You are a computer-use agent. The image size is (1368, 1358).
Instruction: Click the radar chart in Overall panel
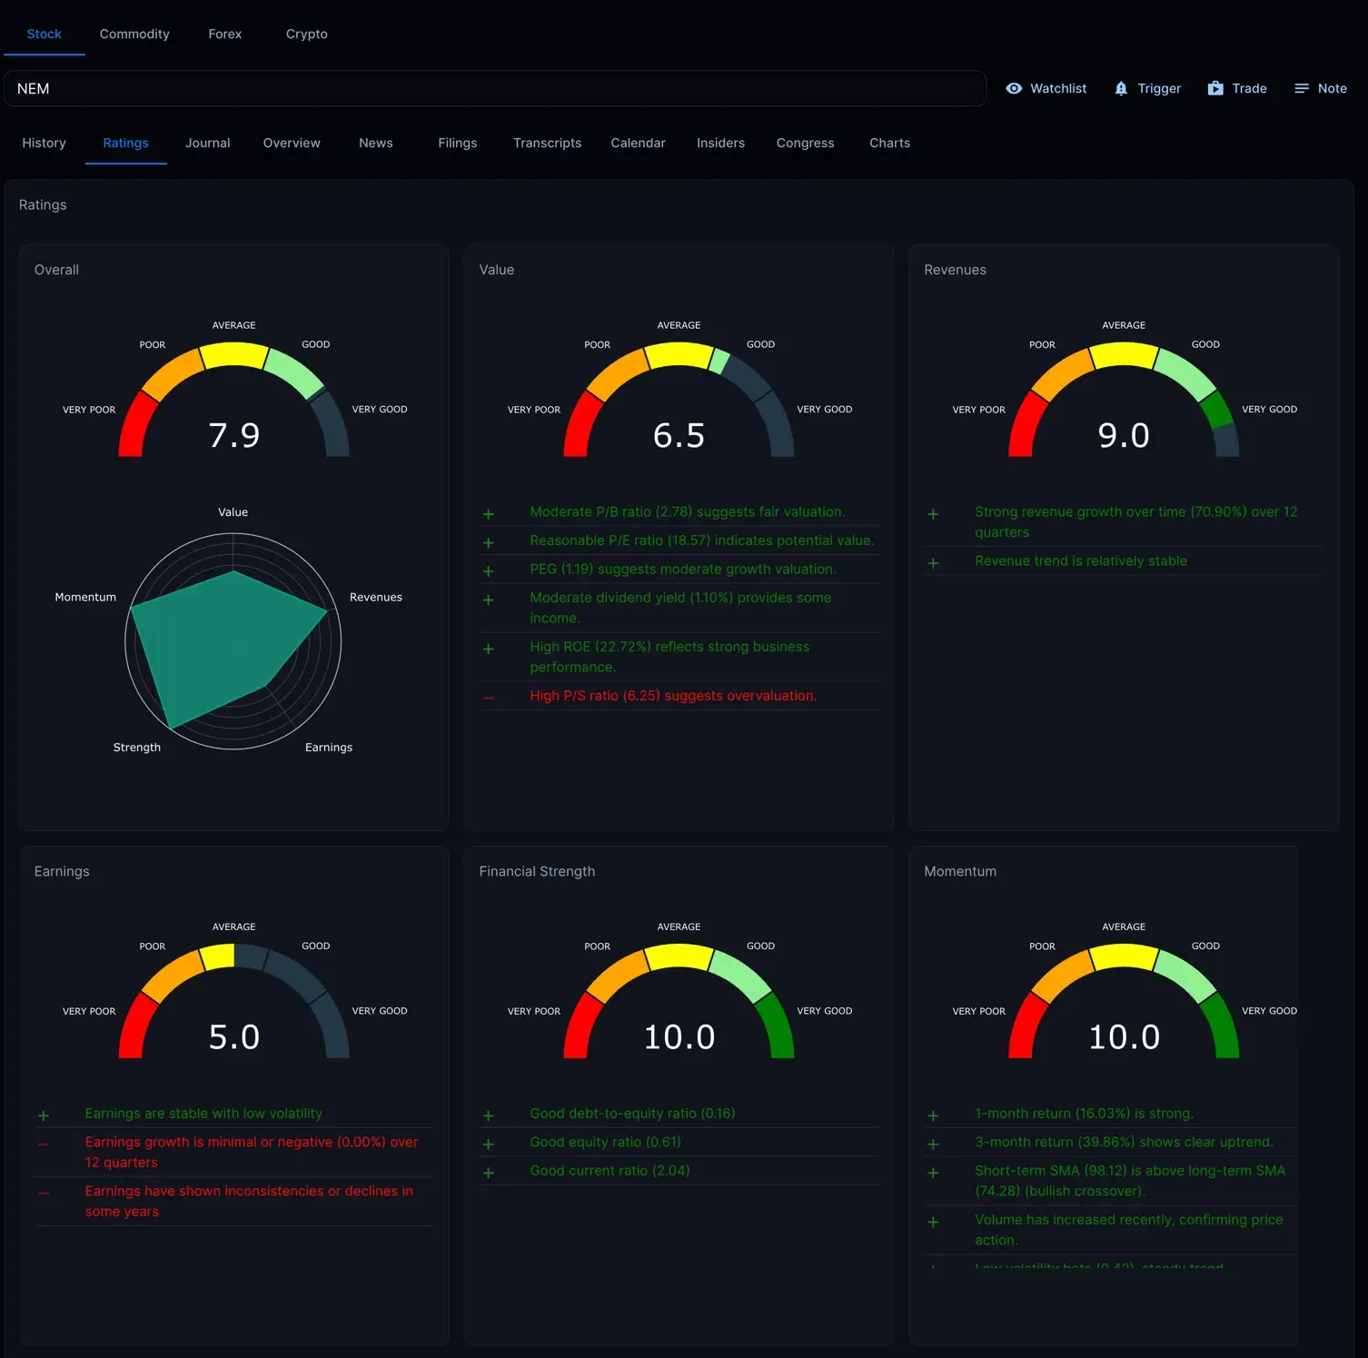pyautogui.click(x=233, y=641)
